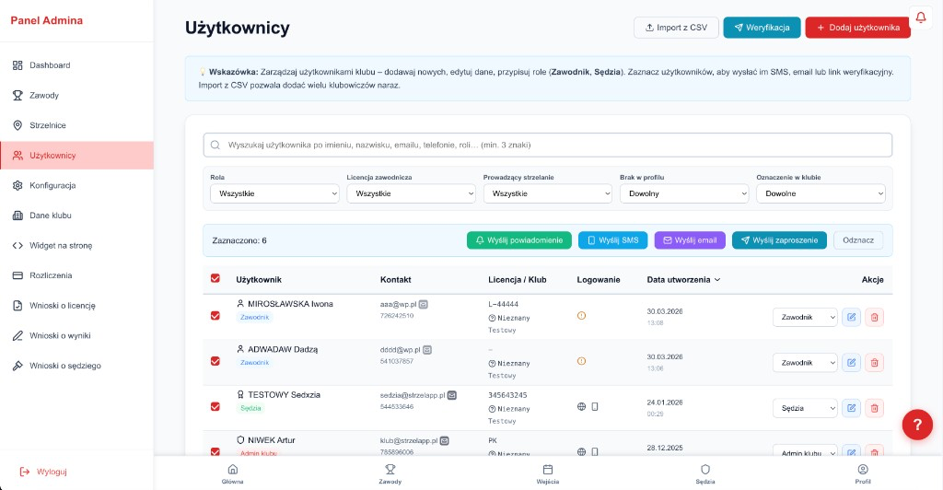Change role dropdown for ADWADAW Dadzą
Image resolution: width=943 pixels, height=490 pixels.
805,363
